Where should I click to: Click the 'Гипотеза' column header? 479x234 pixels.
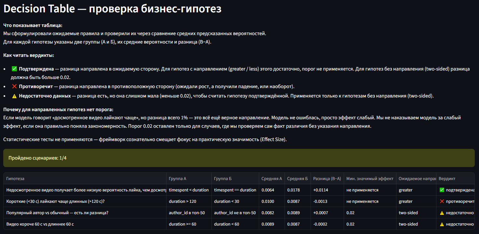pos(85,179)
